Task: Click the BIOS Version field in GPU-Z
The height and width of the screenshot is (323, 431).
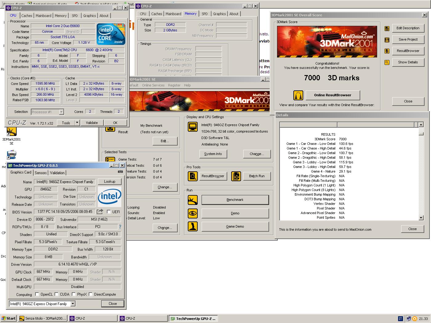Action: click(65, 212)
